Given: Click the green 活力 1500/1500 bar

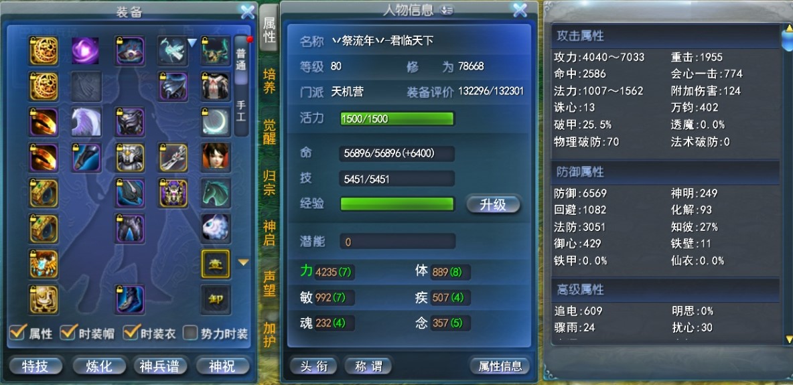Looking at the screenshot, I should [397, 119].
